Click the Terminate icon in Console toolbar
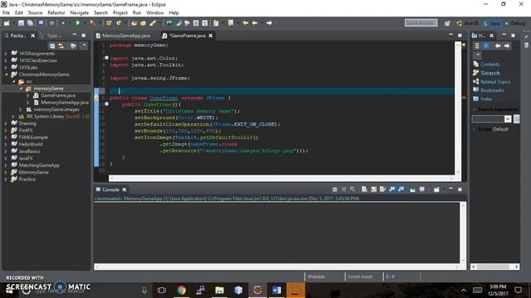The image size is (531, 298). 334,190
